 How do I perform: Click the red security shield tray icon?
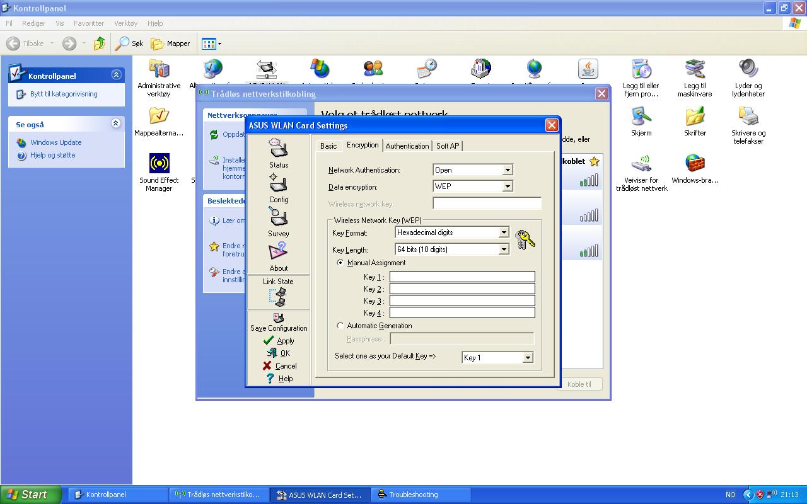coord(760,495)
